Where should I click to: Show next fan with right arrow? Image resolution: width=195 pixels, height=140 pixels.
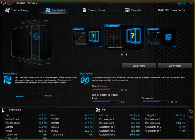(126, 54)
